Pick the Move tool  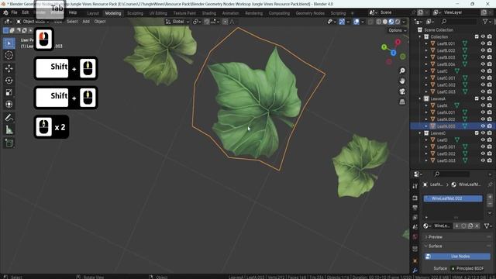(9, 68)
